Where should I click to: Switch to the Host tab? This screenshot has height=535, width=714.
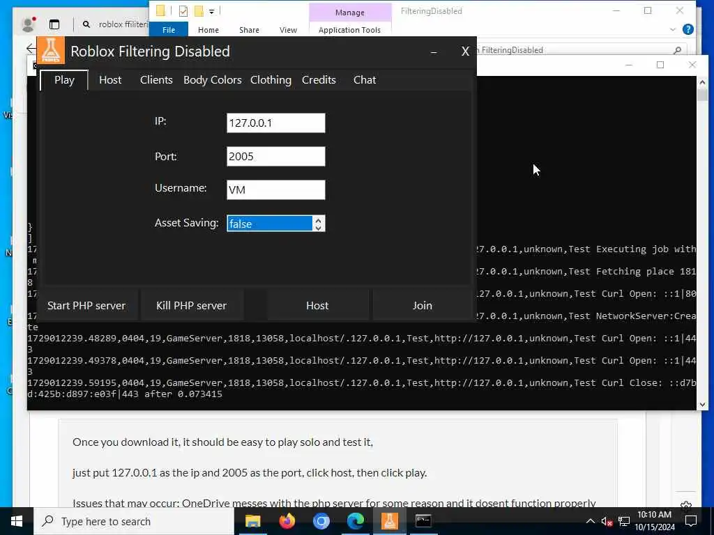110,80
